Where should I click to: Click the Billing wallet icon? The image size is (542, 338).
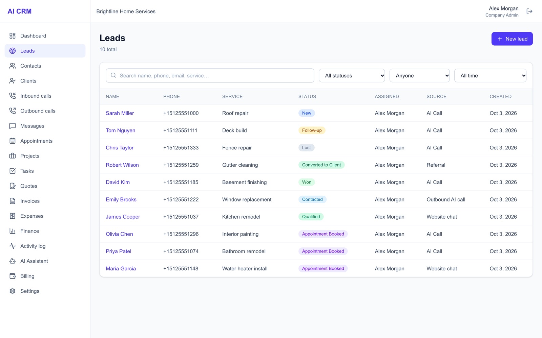[13, 276]
